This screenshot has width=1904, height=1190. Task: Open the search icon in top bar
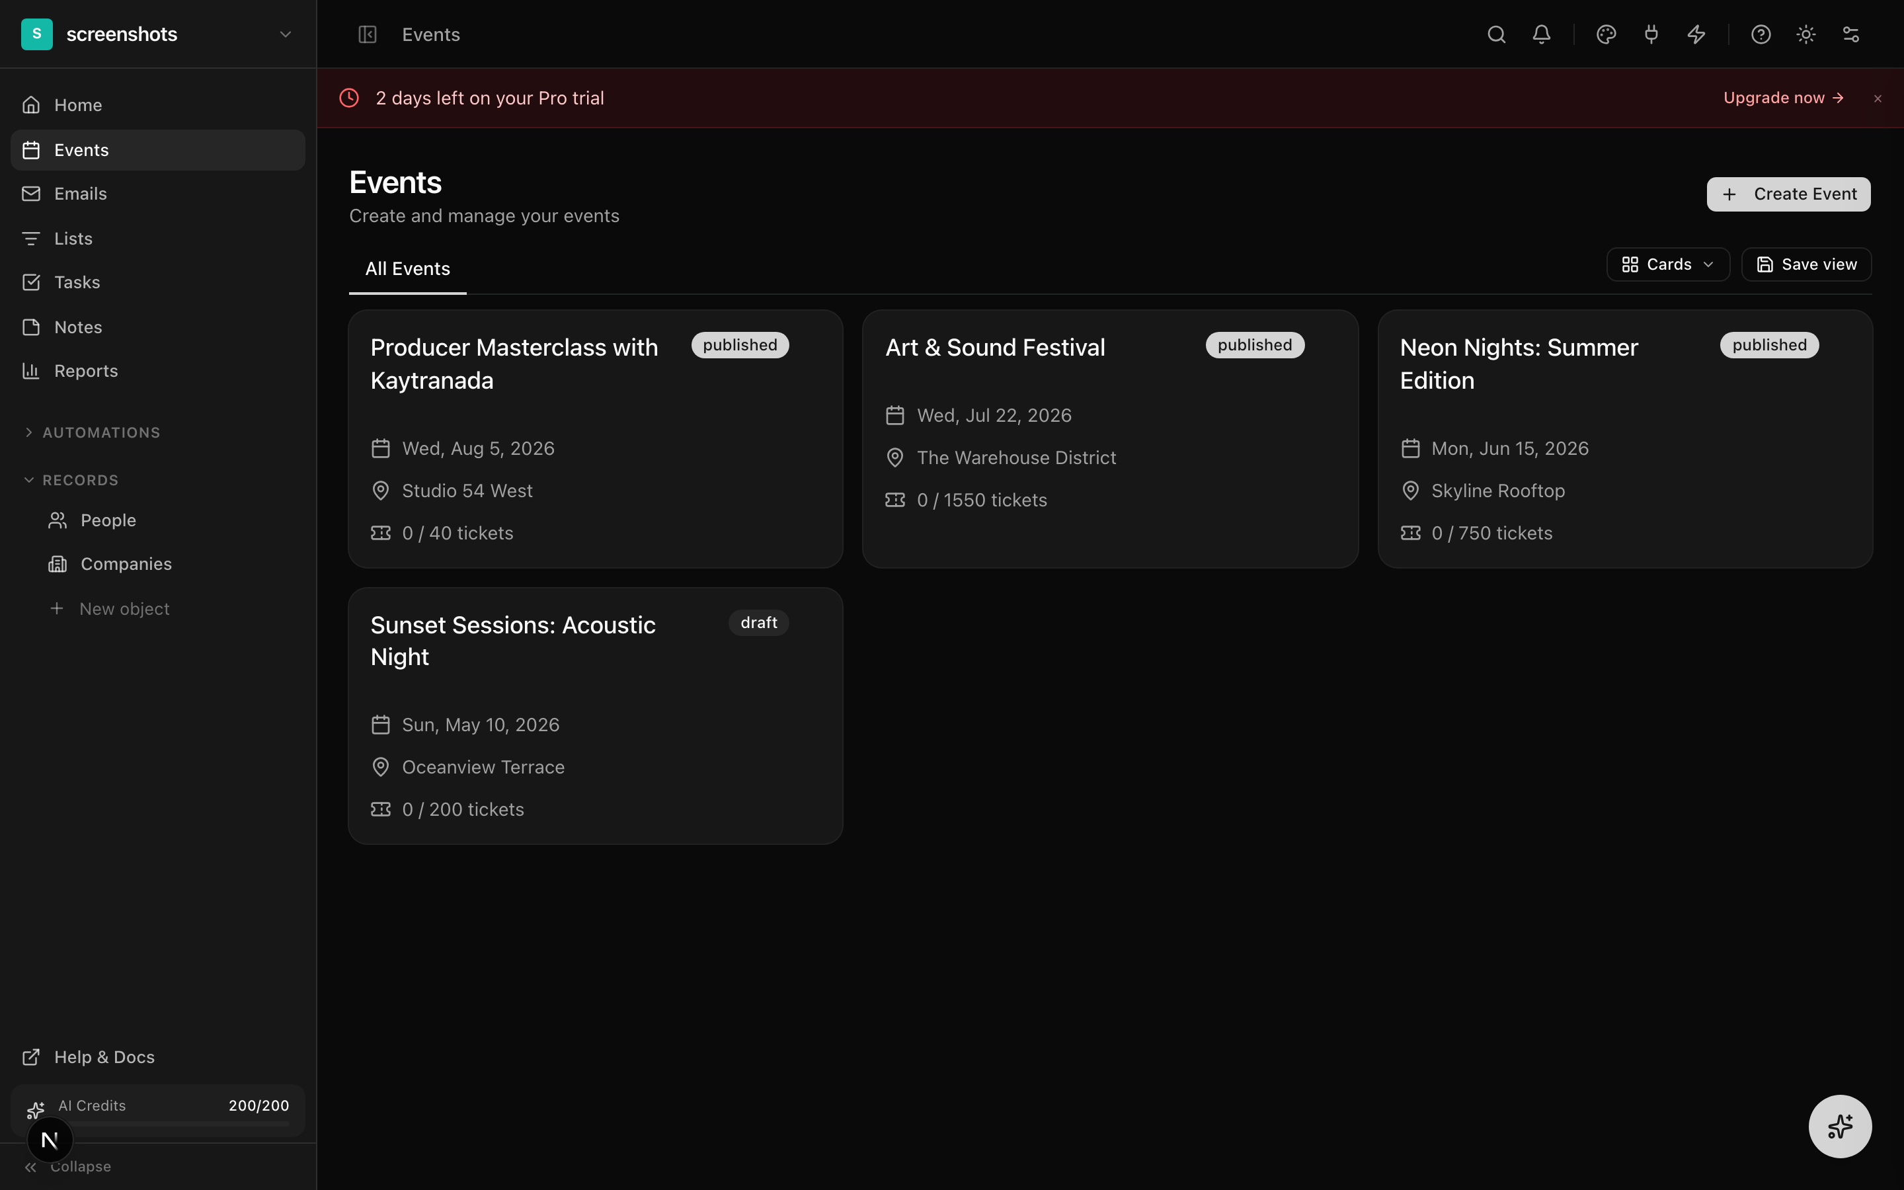tap(1497, 34)
